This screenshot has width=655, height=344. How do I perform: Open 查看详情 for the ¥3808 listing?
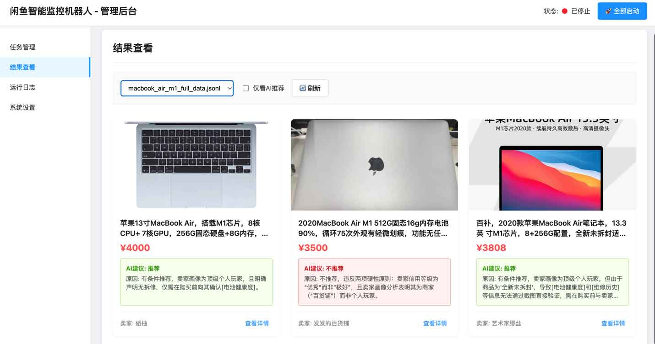click(x=613, y=323)
